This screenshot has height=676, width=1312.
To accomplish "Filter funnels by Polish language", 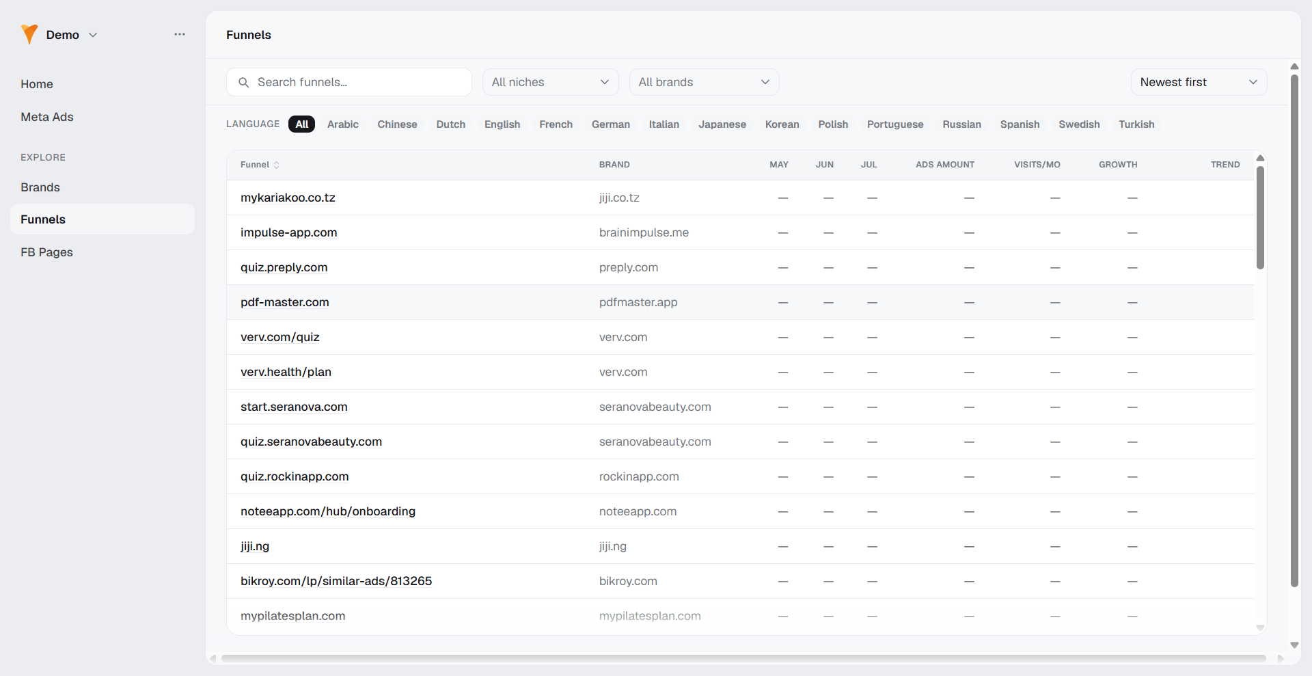I will tap(833, 124).
